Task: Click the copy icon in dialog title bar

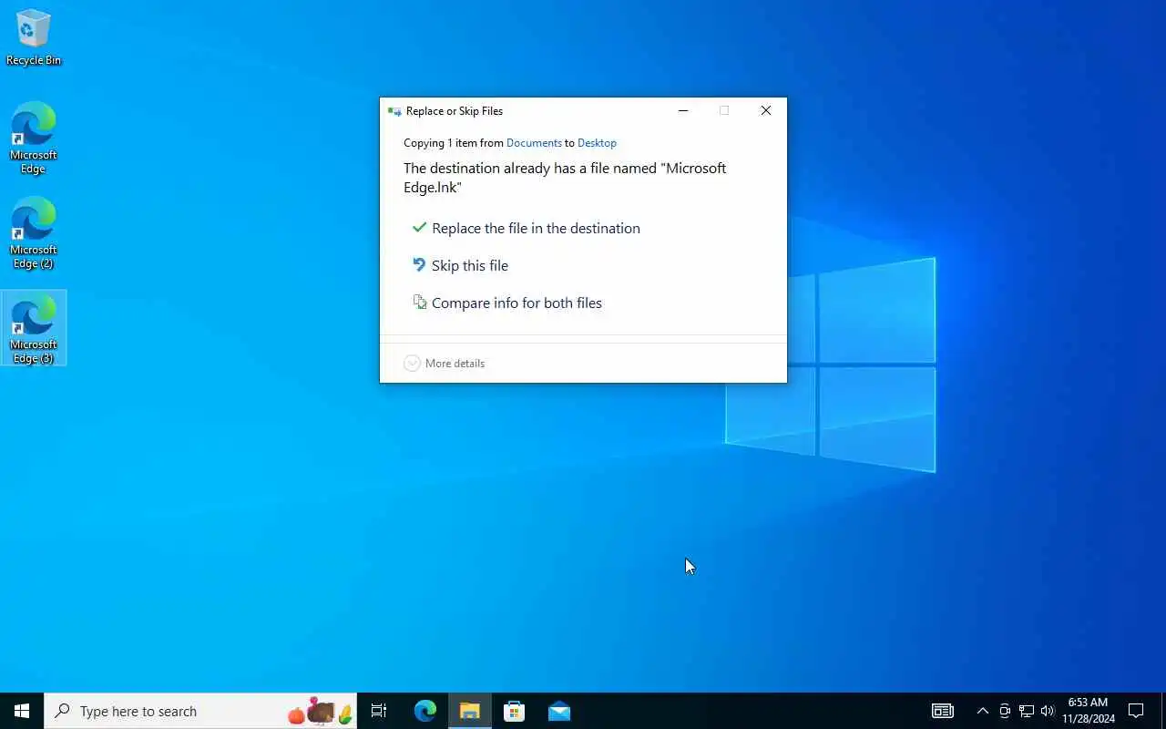Action: tap(394, 111)
